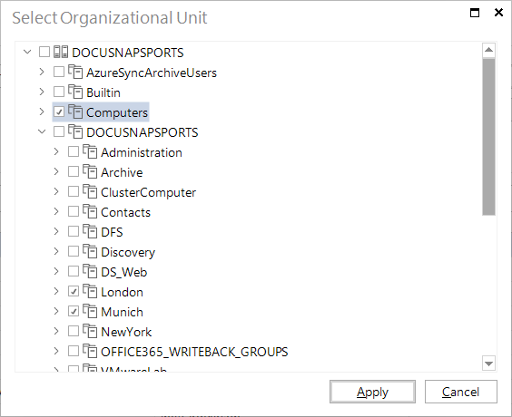Viewport: 512px width, 417px height.
Task: Tick the ClusterComputer checkbox
Action: [74, 191]
